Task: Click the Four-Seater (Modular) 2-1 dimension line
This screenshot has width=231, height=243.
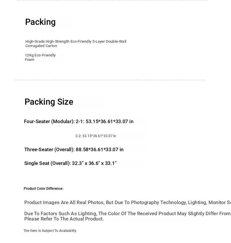Action: 79,121
